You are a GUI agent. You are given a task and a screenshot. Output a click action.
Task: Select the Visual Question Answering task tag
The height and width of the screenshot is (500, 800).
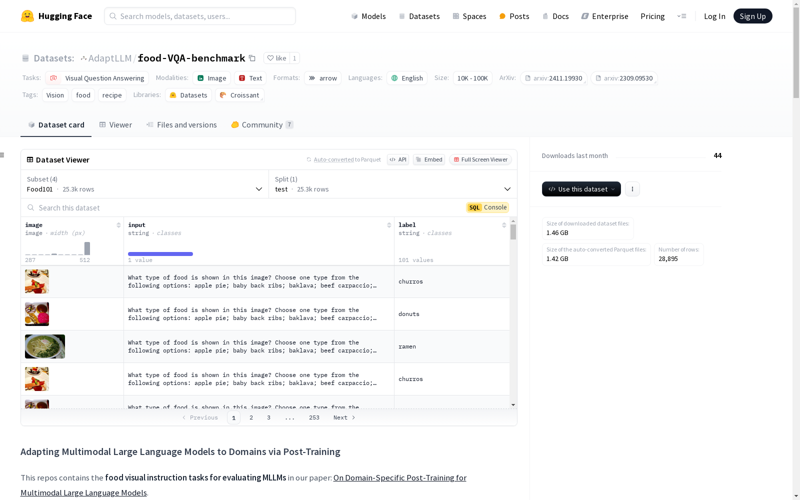click(97, 78)
